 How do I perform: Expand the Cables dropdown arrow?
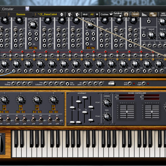111,14
